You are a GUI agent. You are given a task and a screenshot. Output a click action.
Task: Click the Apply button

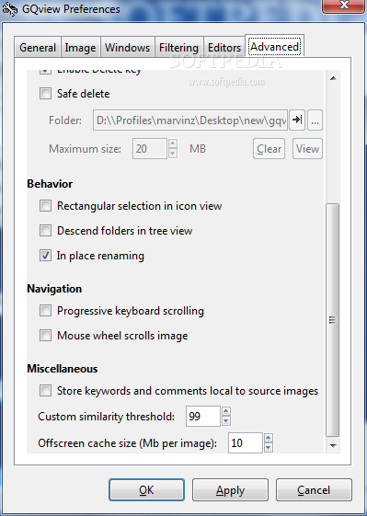(230, 490)
